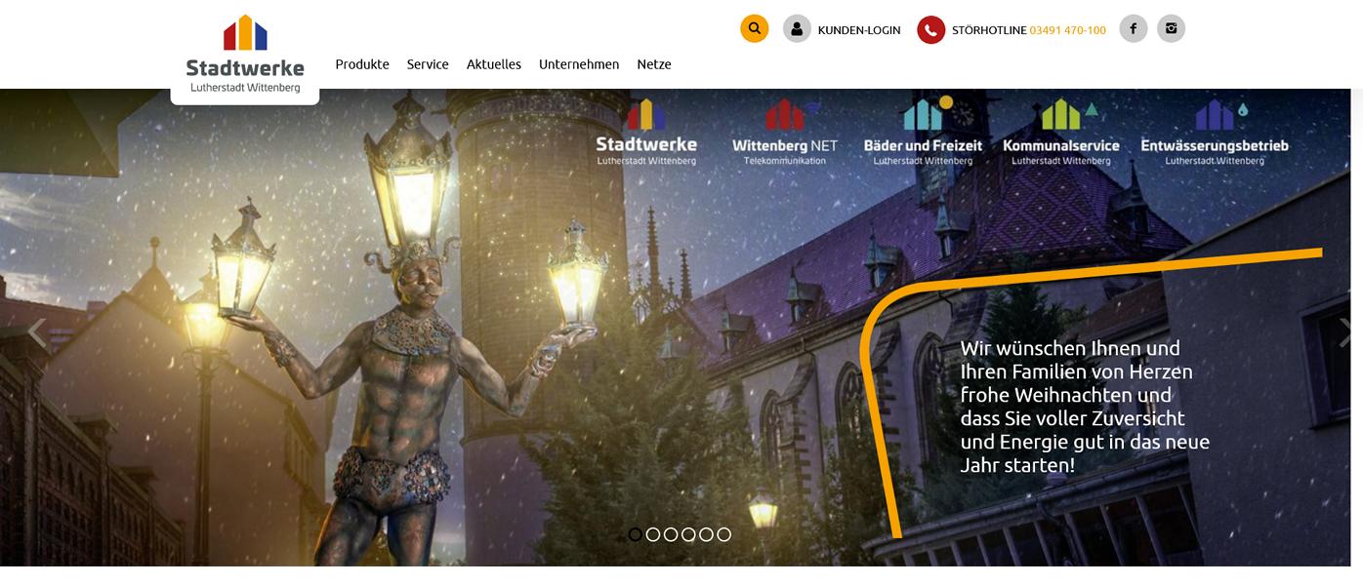1363x585 pixels.
Task: Select the Bäder und Freizeit logo
Action: click(x=923, y=132)
